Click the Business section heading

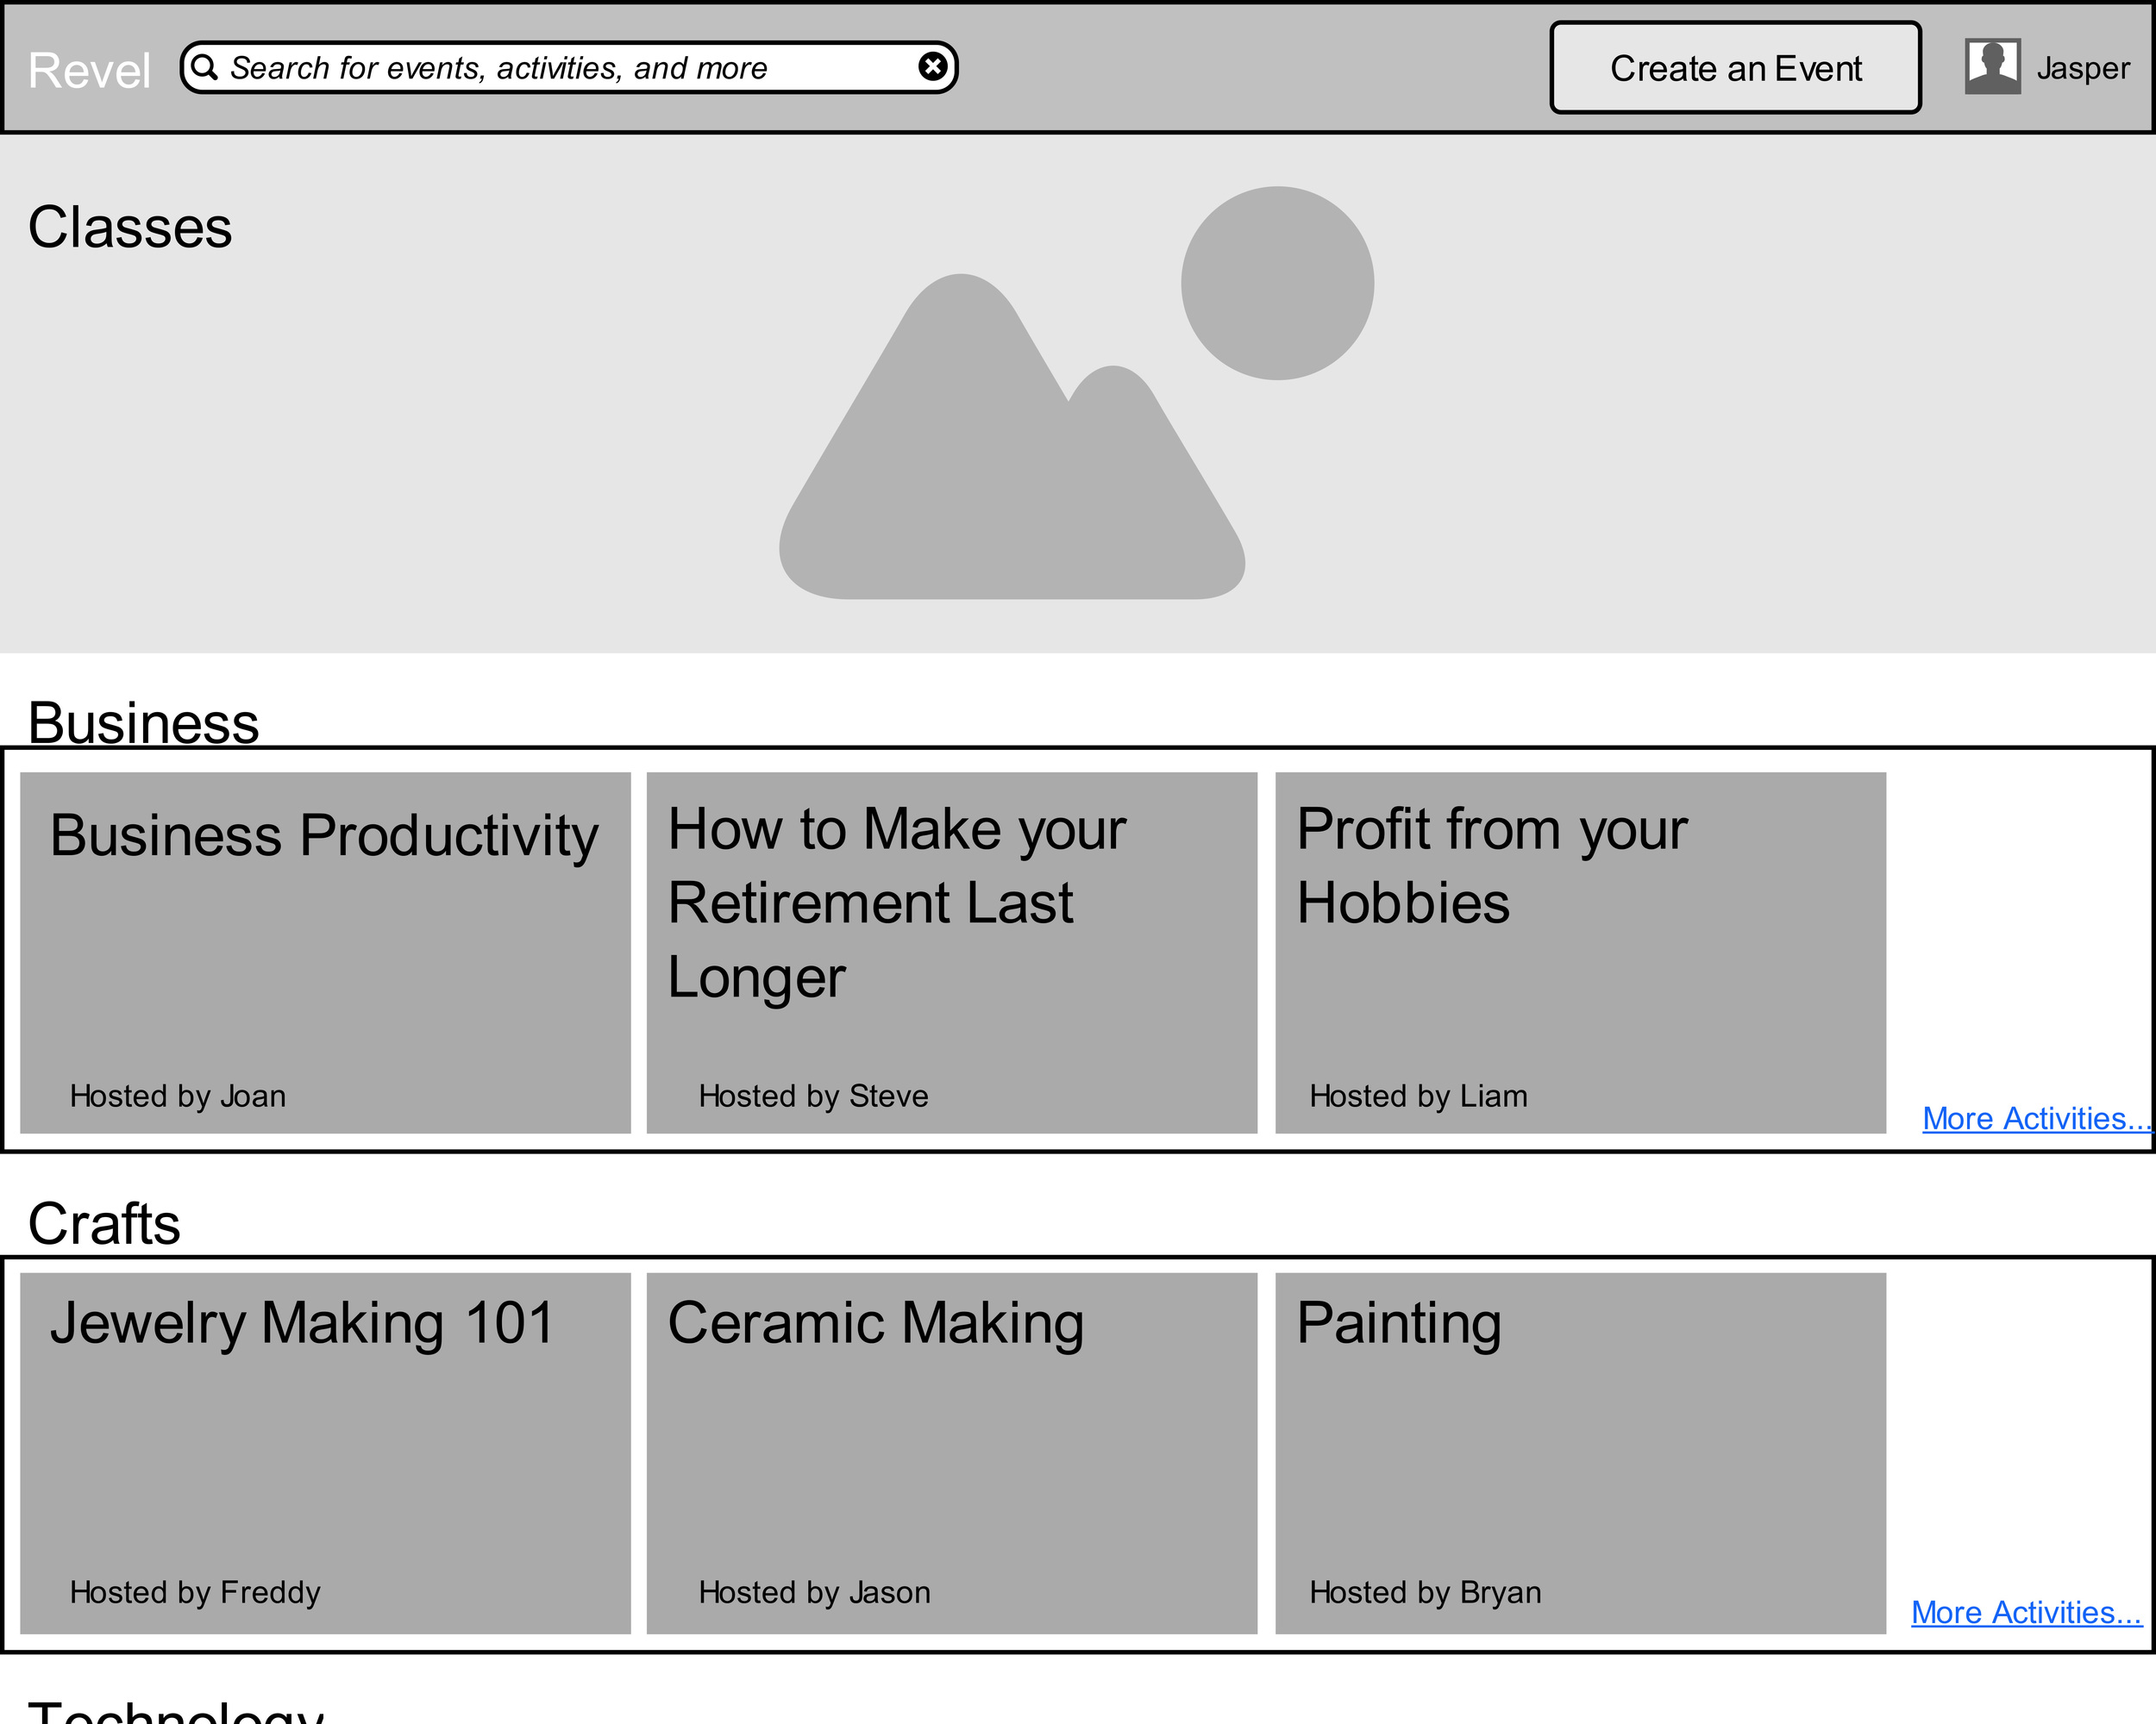pos(143,721)
